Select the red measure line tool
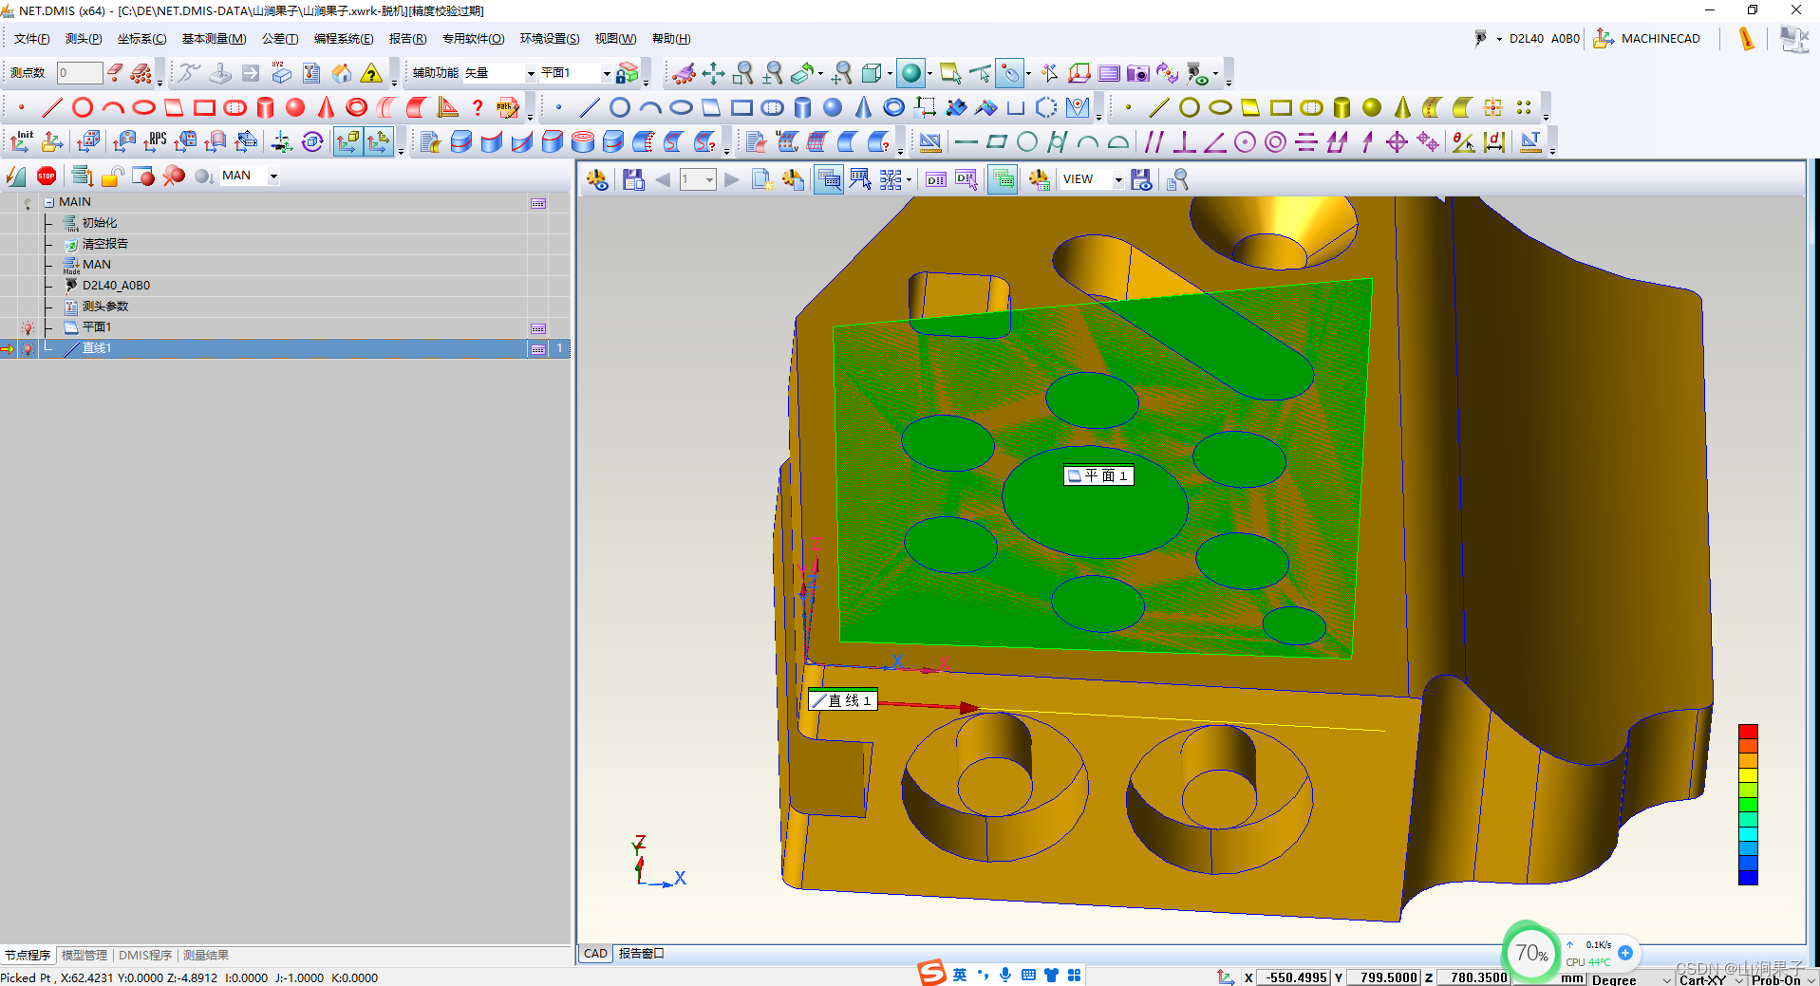The height and width of the screenshot is (986, 1820). tap(52, 107)
